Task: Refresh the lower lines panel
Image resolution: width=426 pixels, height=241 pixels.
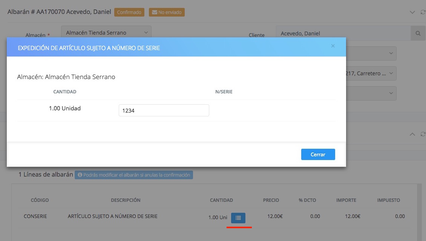Action: tap(423, 134)
